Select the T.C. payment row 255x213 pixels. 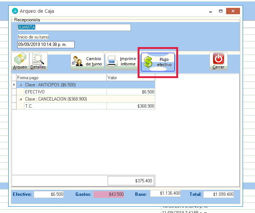coord(65,106)
